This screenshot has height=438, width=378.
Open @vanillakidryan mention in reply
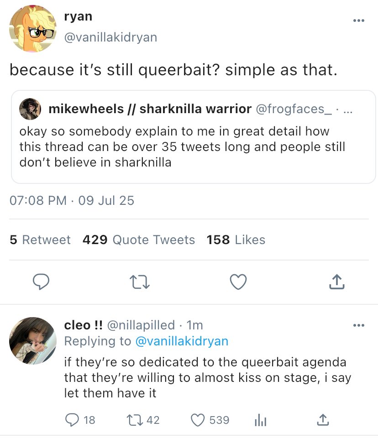[x=181, y=341]
